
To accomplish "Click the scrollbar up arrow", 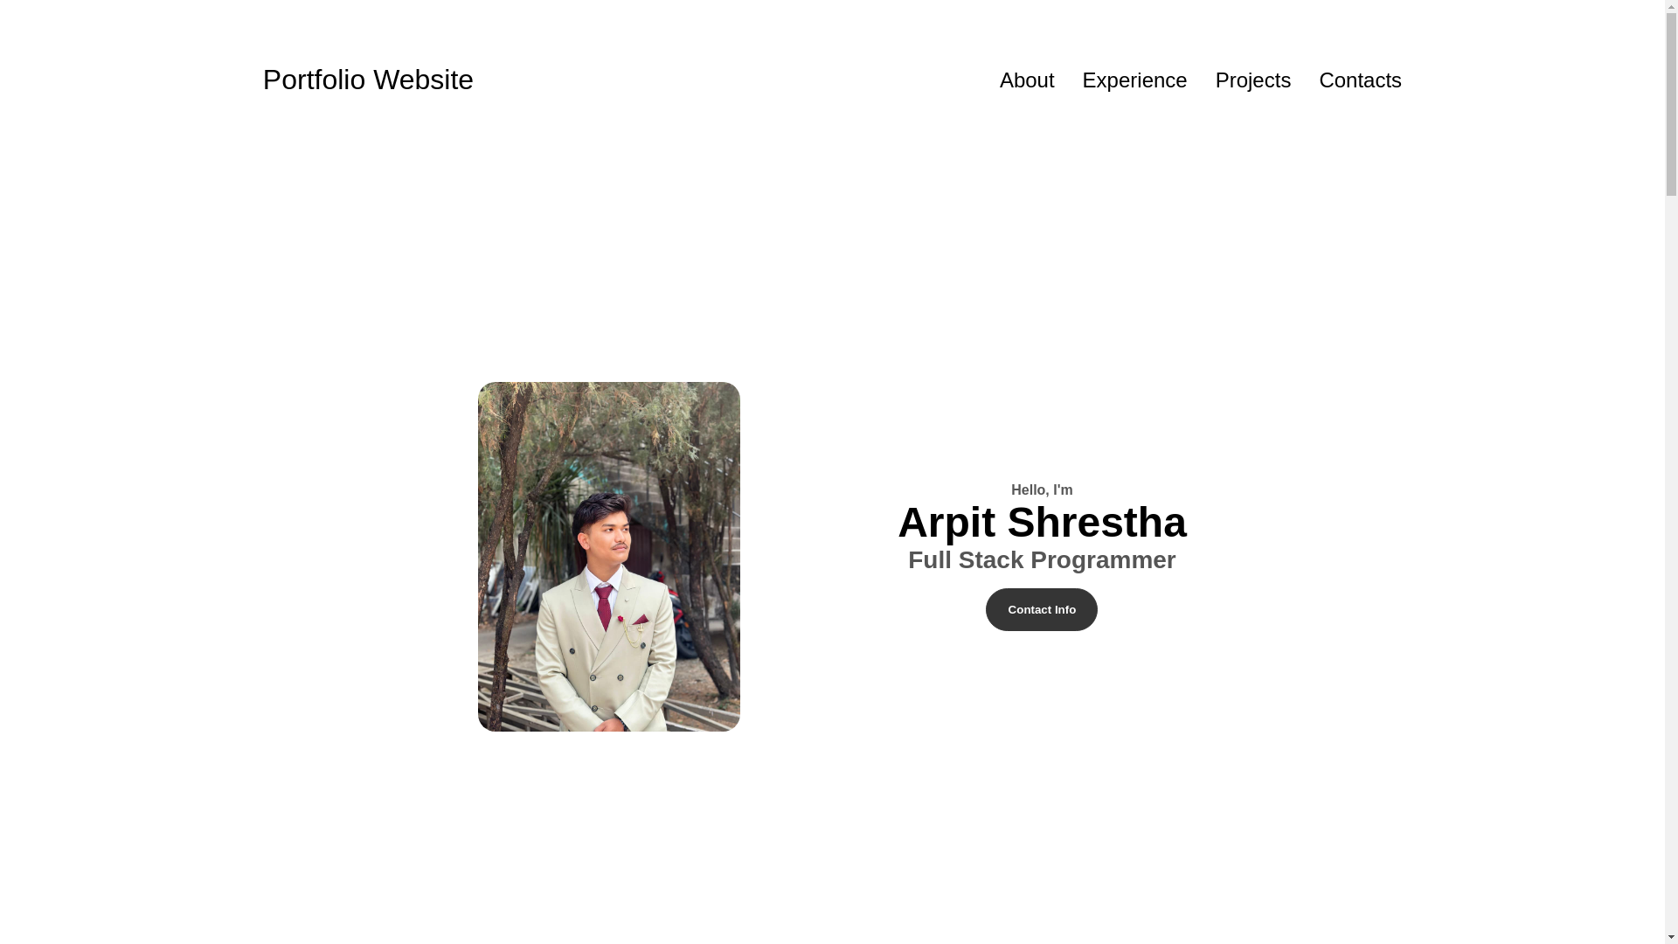I will pos(1671,6).
